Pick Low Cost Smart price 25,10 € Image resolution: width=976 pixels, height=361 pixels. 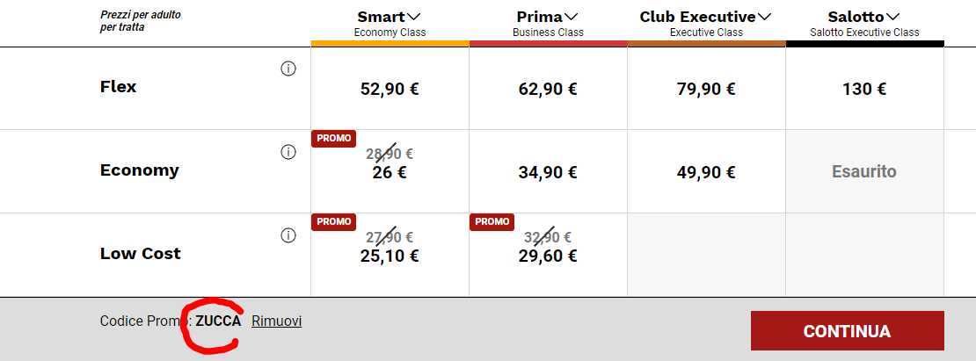pos(390,256)
